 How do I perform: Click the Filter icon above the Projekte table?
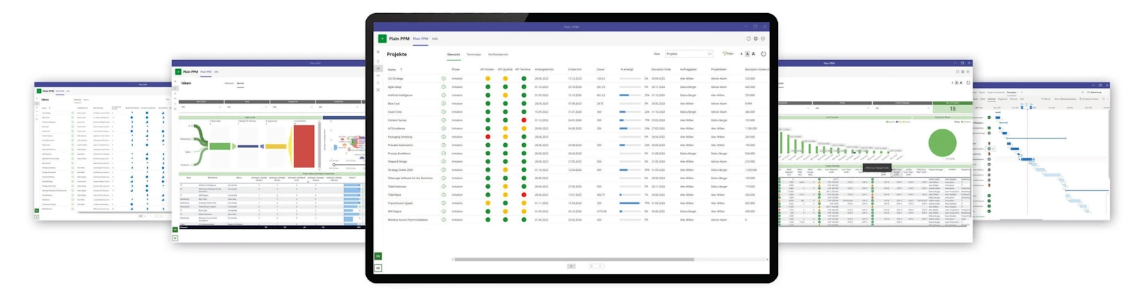(x=727, y=54)
